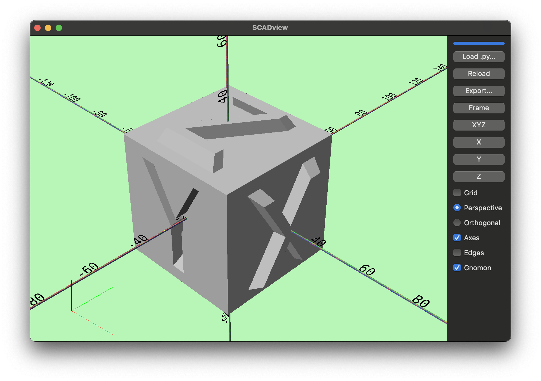Switch to the Y axis view
Image resolution: width=541 pixels, height=381 pixels.
coord(478,159)
